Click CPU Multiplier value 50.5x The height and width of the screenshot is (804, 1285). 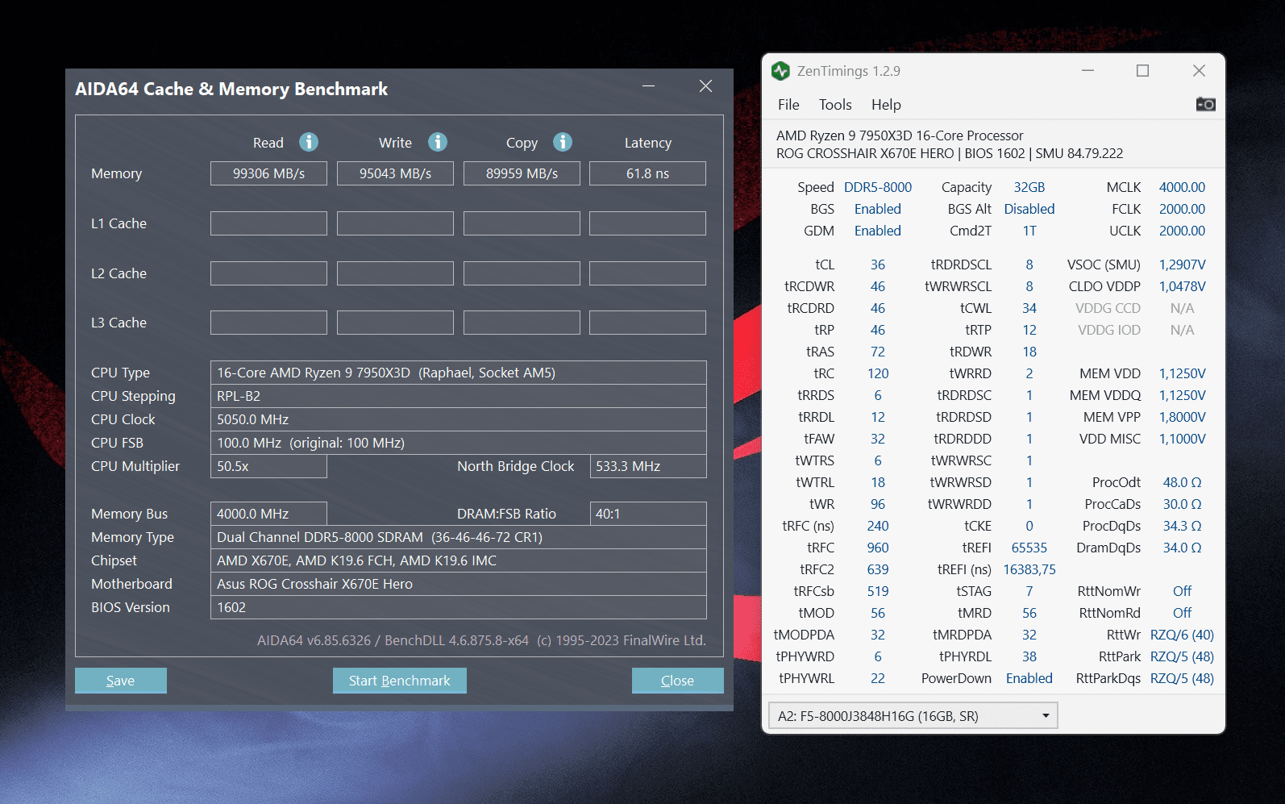(268, 466)
